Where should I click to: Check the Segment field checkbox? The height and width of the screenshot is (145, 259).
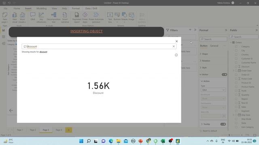(236, 111)
